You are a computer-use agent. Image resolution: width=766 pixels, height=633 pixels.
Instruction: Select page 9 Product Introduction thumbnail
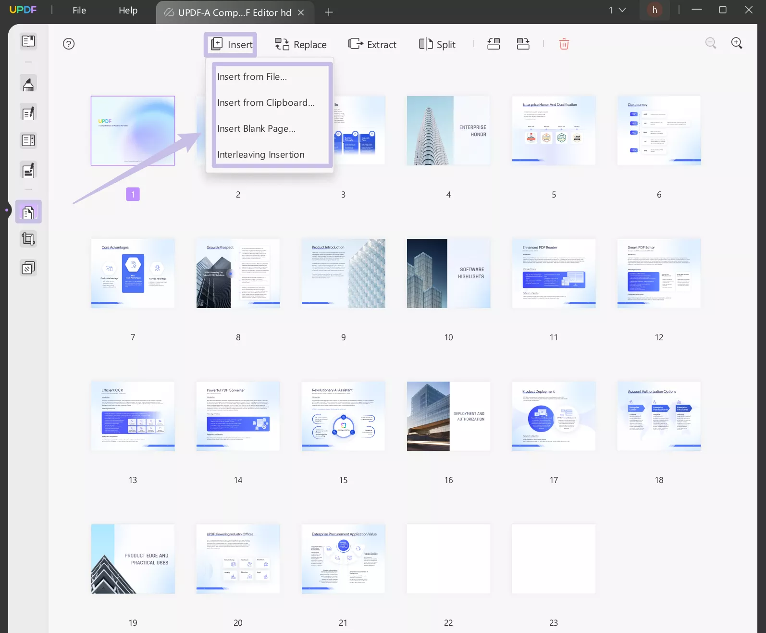pos(343,273)
